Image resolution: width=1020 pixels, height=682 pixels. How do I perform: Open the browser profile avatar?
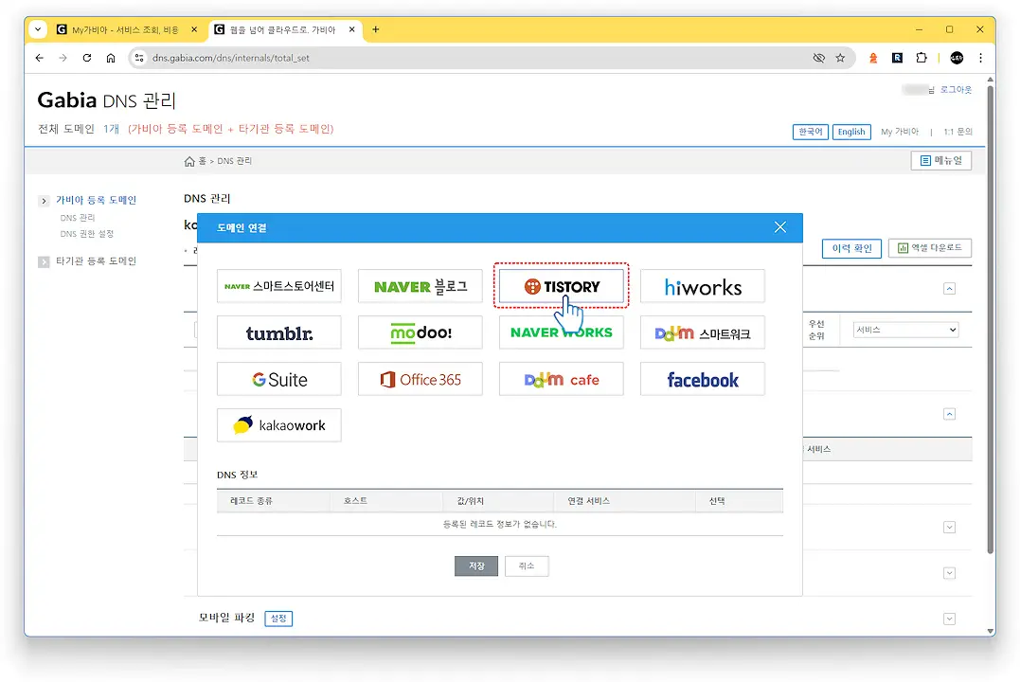pyautogui.click(x=957, y=58)
